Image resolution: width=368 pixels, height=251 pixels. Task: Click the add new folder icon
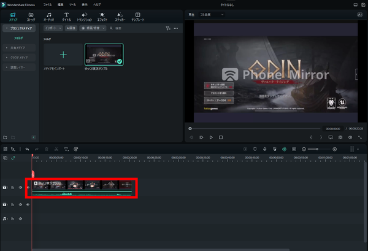click(5, 137)
